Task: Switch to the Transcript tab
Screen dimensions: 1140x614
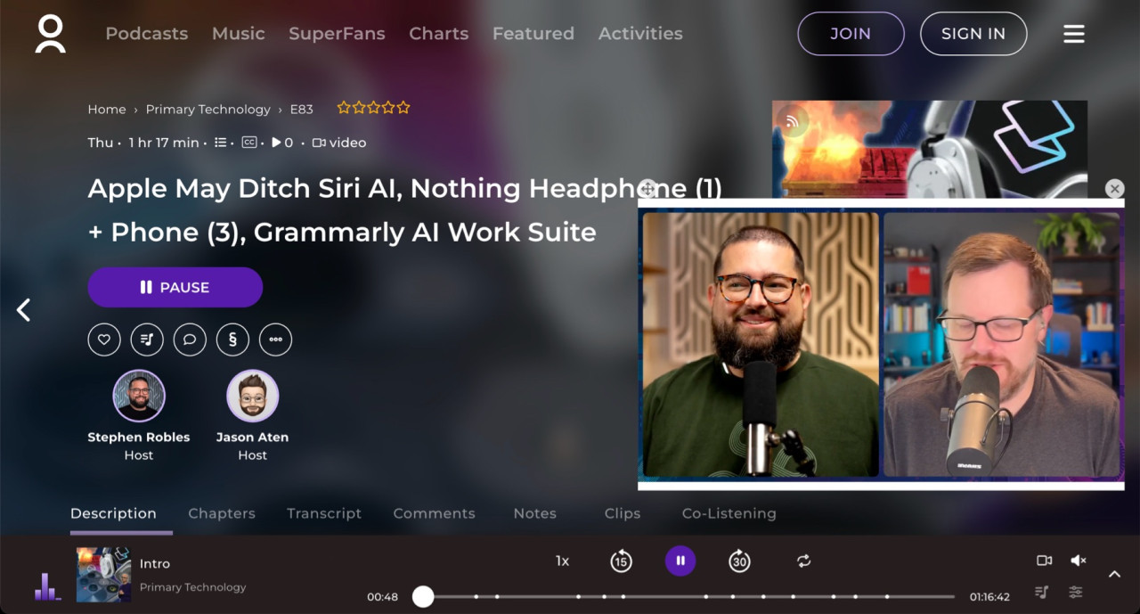Action: [324, 513]
